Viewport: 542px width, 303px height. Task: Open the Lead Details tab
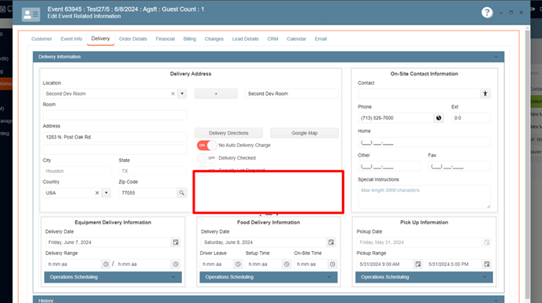click(x=245, y=39)
